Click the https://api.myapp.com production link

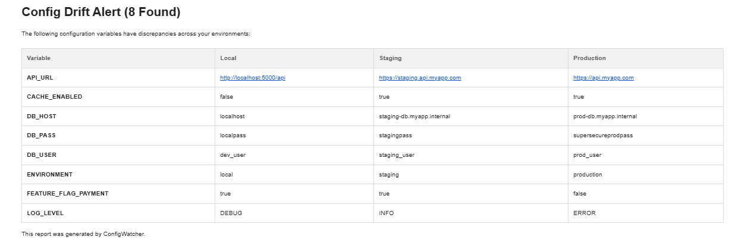click(x=603, y=78)
